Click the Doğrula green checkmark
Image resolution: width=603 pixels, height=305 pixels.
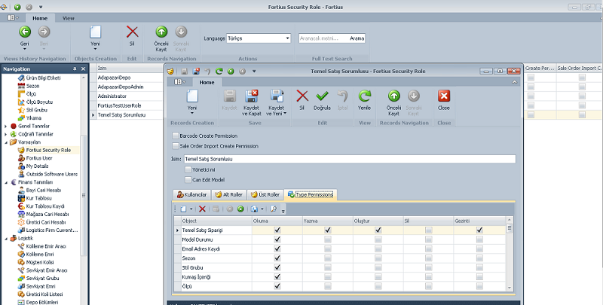pos(322,96)
